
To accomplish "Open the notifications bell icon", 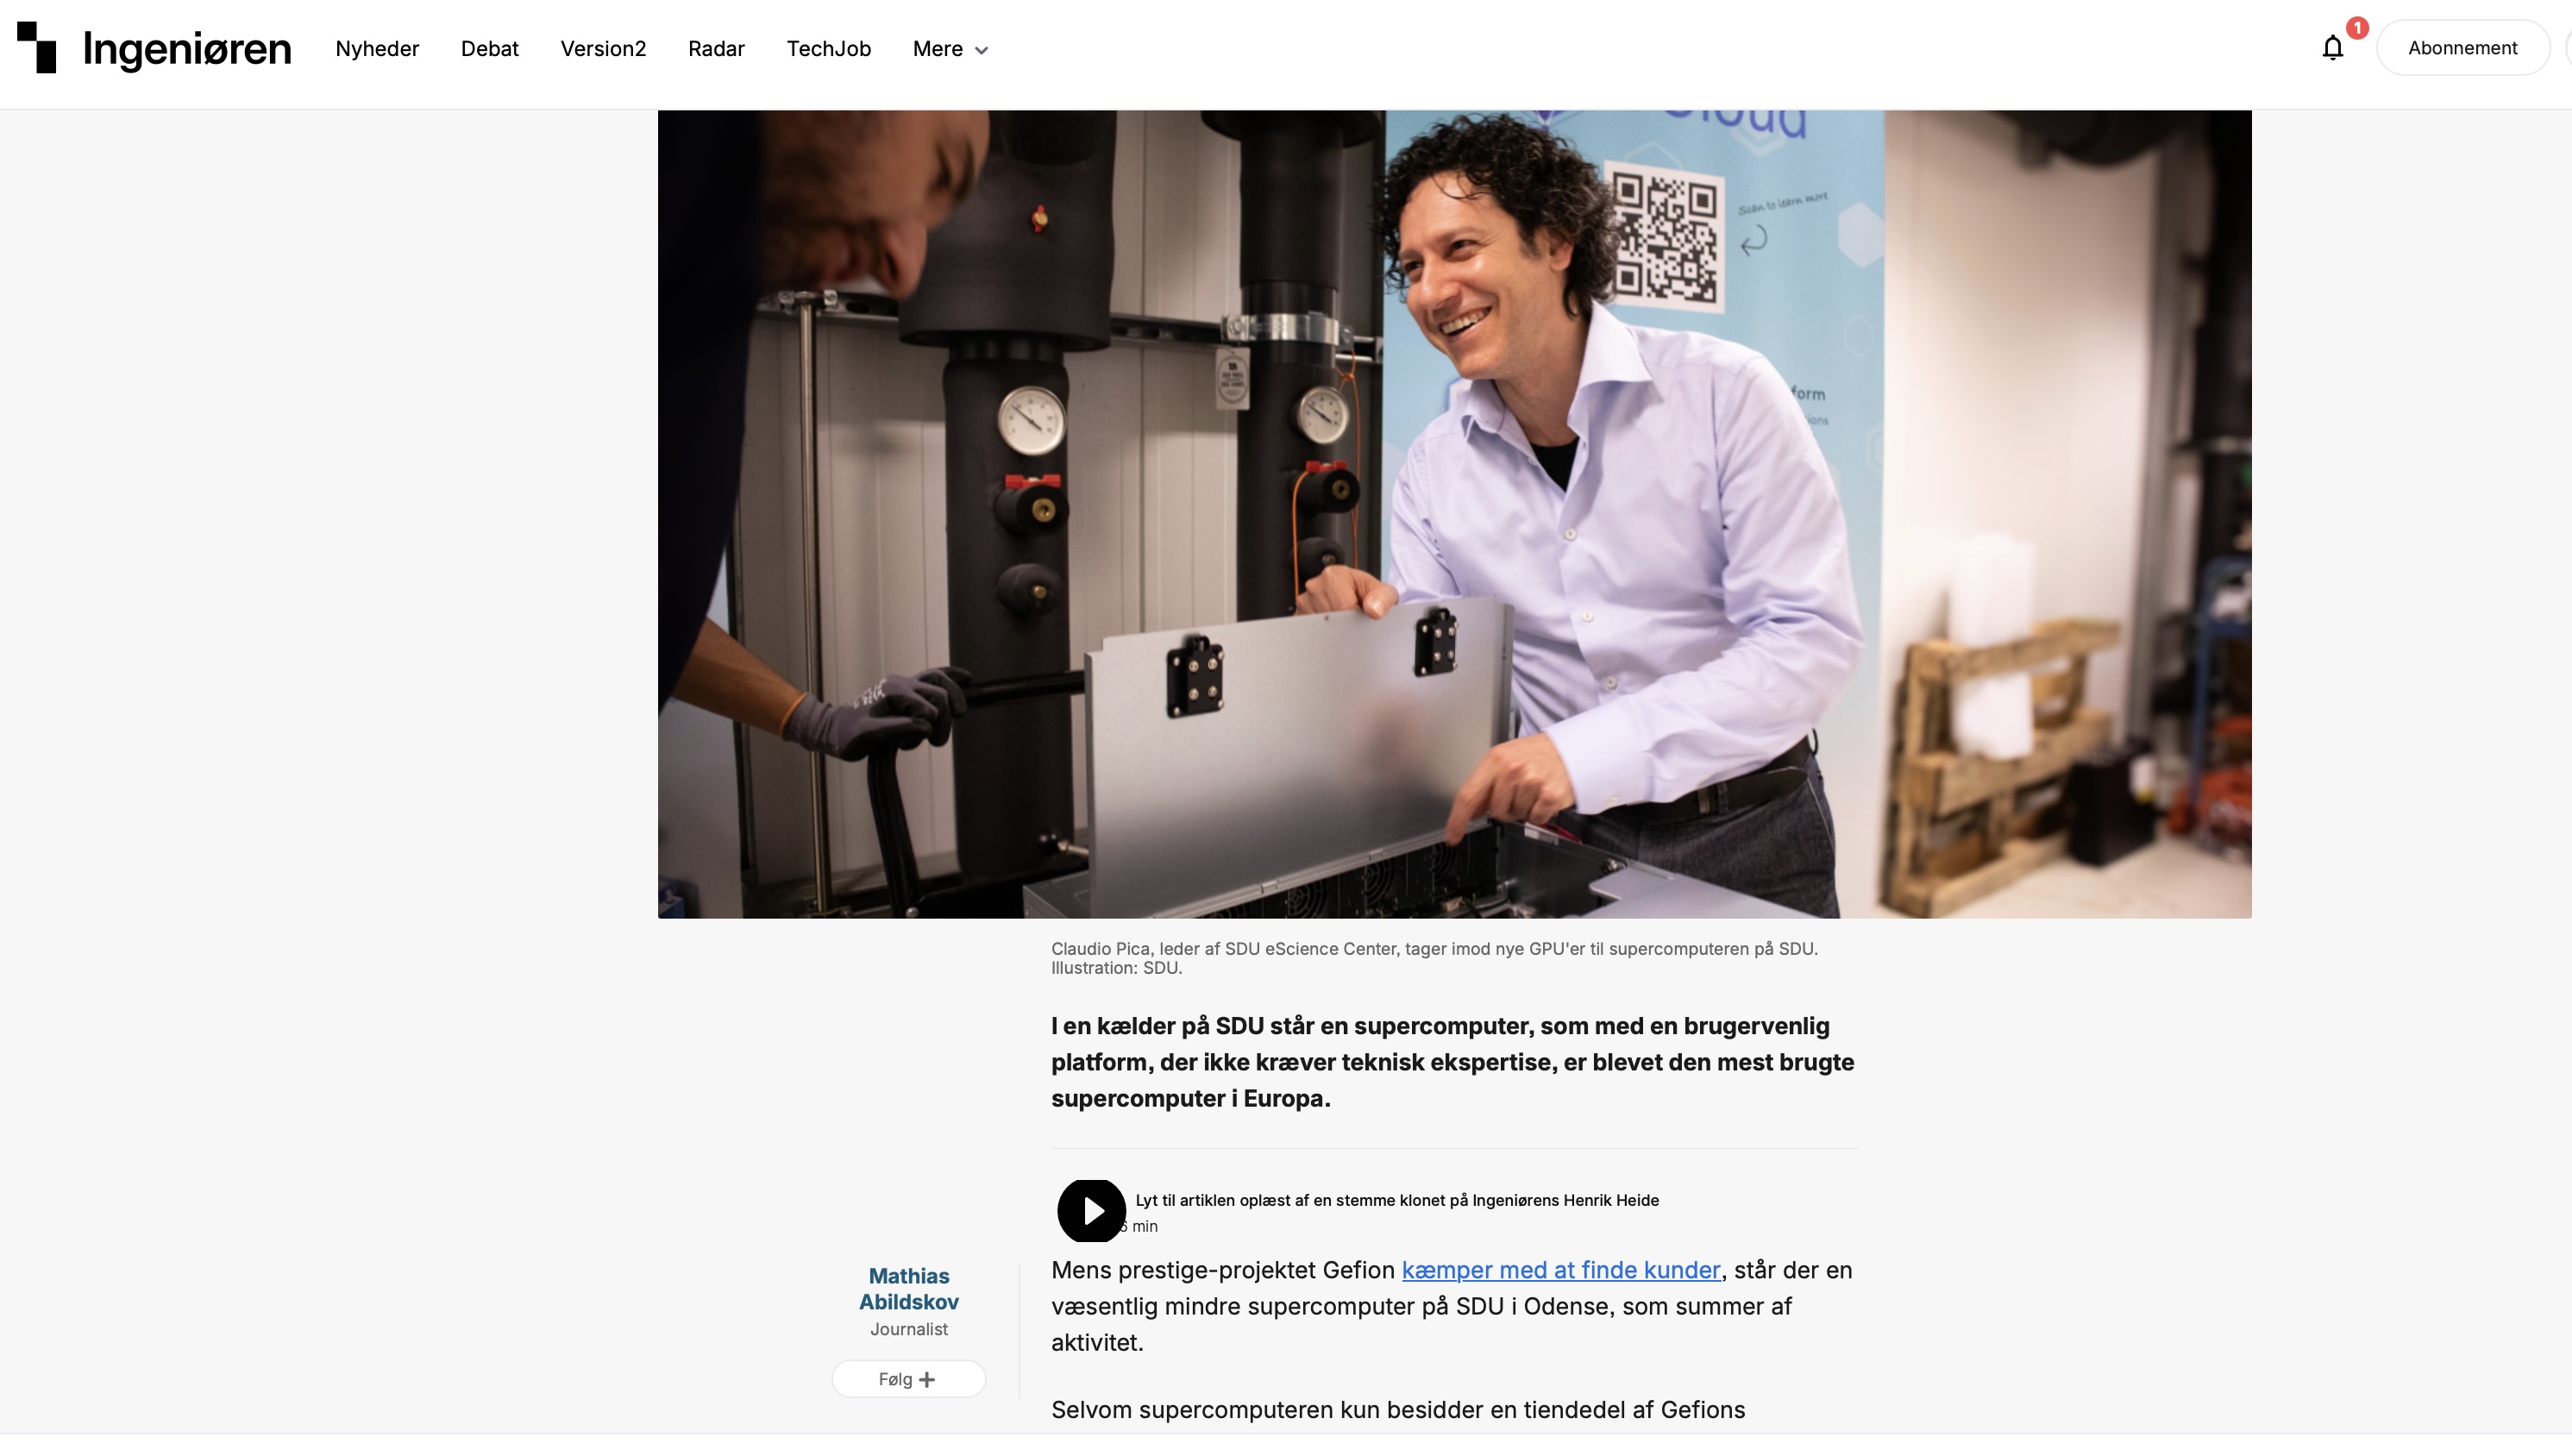I will [2332, 48].
